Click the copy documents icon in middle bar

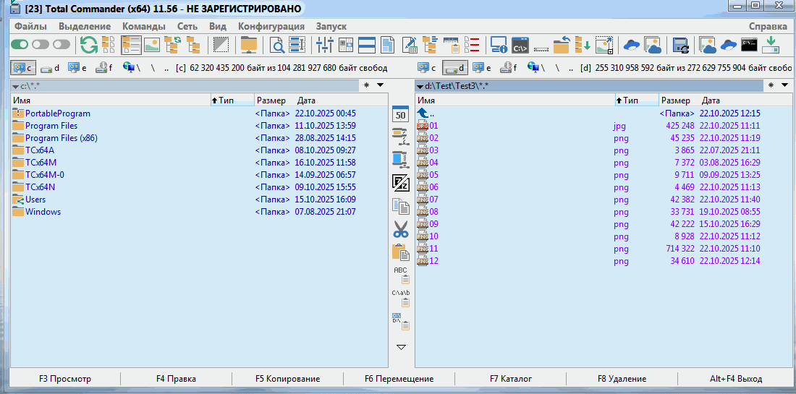tap(401, 206)
